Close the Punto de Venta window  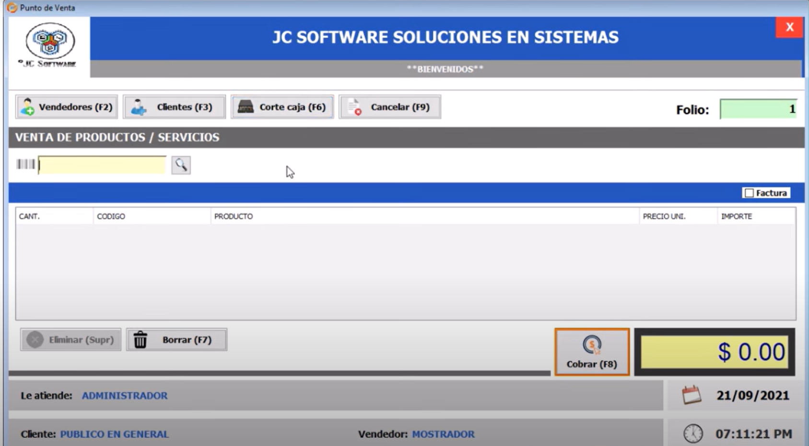click(x=789, y=27)
